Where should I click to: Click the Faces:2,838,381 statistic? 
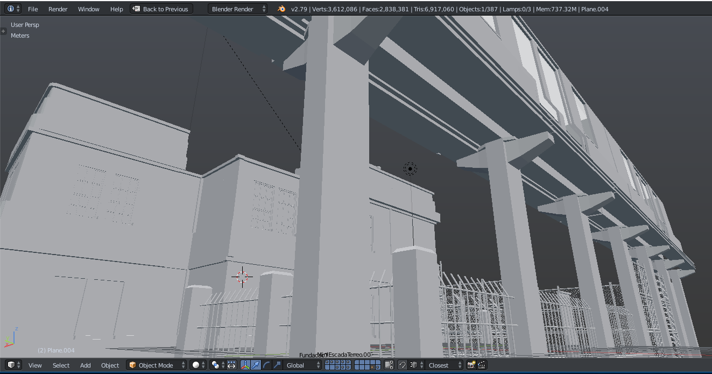click(385, 9)
